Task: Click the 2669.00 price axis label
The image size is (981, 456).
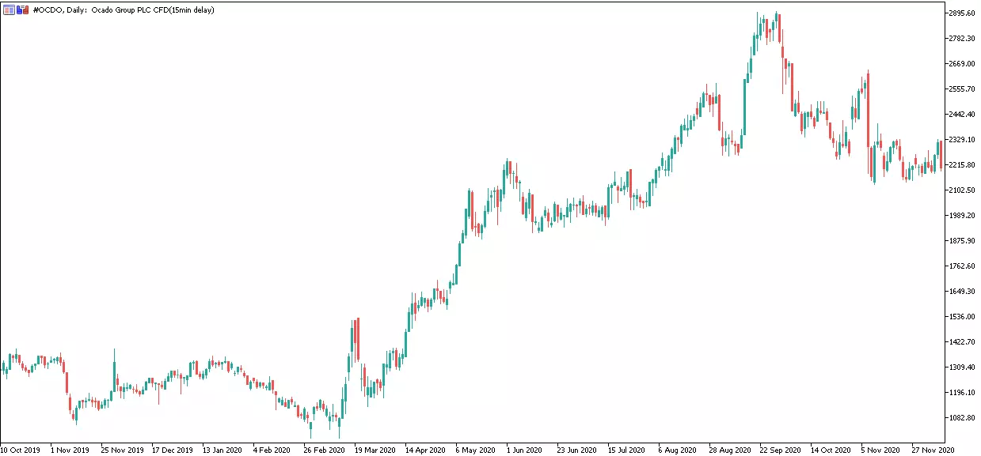Action: coord(962,64)
